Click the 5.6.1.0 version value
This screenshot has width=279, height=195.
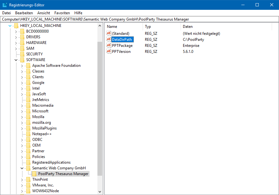188,52
